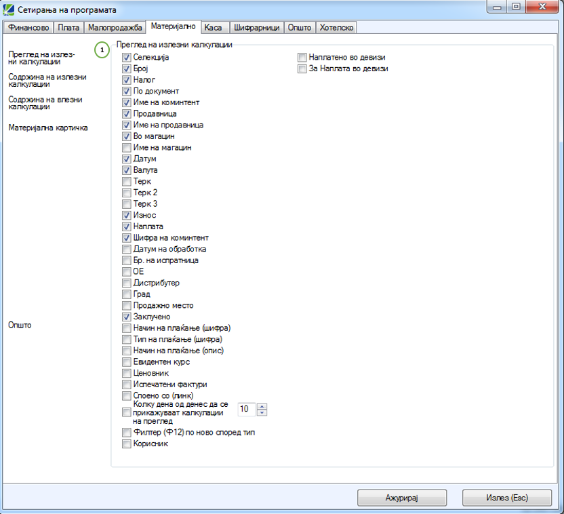
Task: Select Материјална картичка in left list
Action: 48,127
